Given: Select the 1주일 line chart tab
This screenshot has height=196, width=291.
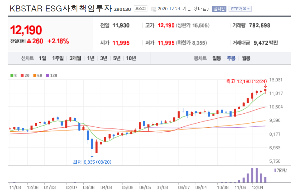Looking at the screenshot, I should coord(58,58).
